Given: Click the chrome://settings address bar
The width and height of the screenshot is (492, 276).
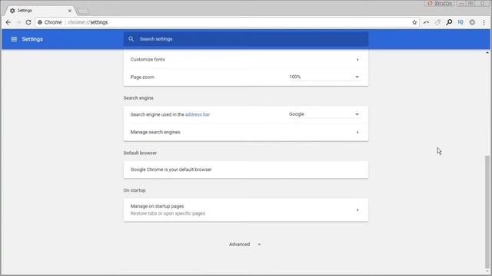Looking at the screenshot, I should [x=227, y=22].
